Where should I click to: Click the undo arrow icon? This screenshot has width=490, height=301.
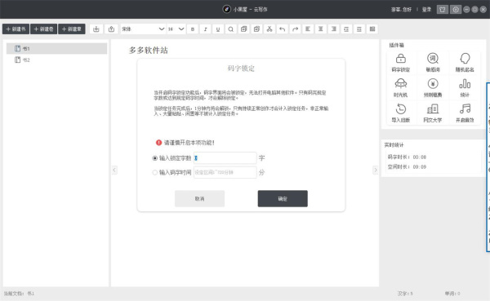click(283, 29)
